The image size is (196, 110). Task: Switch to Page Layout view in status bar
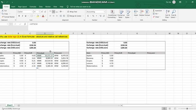tap(170, 109)
